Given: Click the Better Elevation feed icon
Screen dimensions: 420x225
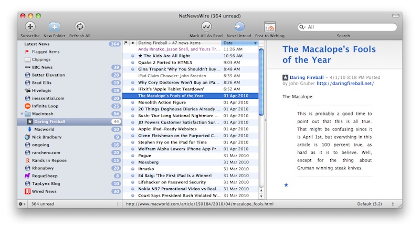Looking at the screenshot, I should tap(27, 75).
